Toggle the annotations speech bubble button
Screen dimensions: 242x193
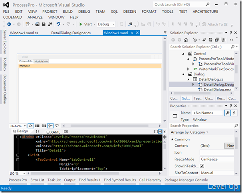point(57,126)
